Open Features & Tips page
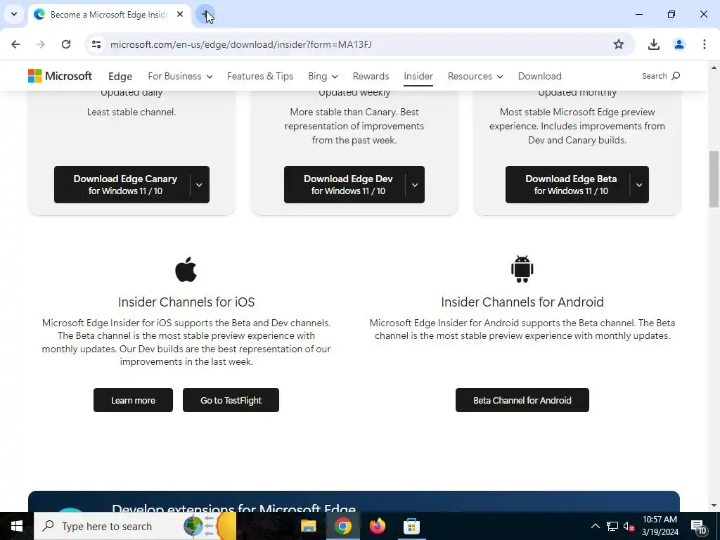The width and height of the screenshot is (720, 540). click(260, 76)
